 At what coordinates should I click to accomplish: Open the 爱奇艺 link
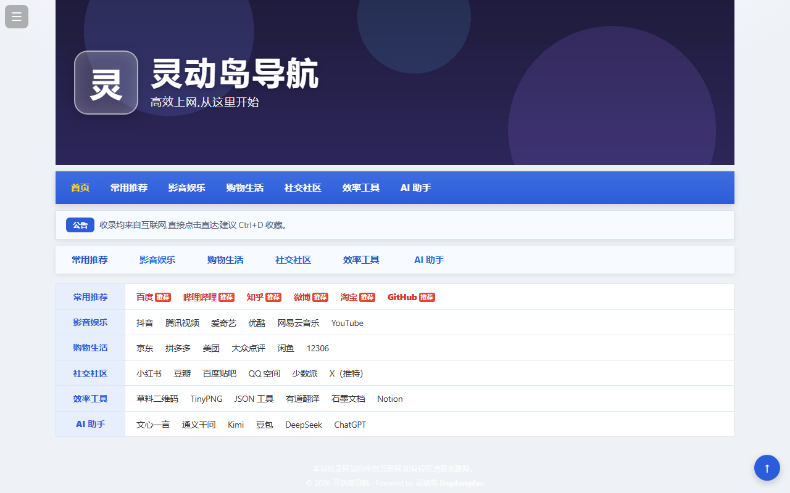(223, 323)
